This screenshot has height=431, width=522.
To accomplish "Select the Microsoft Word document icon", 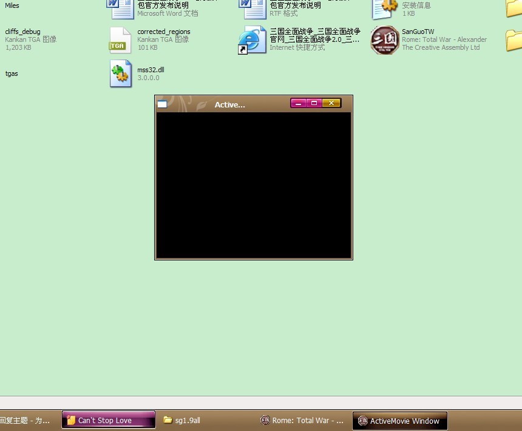I will pyautogui.click(x=120, y=8).
